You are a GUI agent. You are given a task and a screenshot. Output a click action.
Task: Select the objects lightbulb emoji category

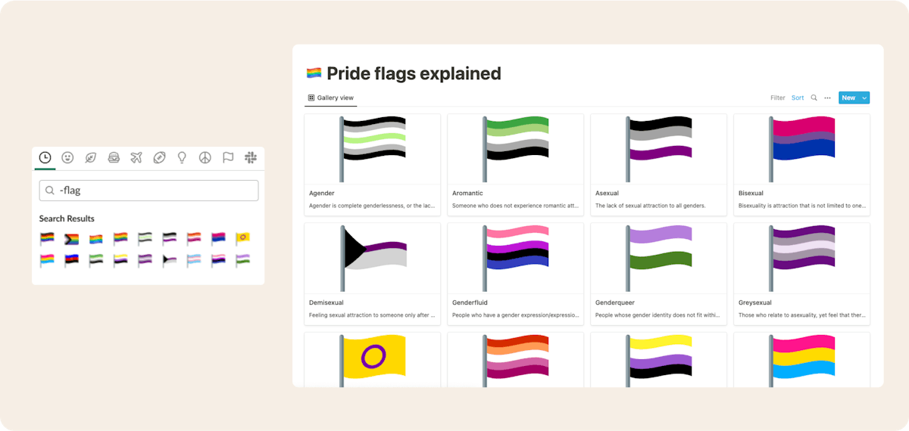[182, 157]
